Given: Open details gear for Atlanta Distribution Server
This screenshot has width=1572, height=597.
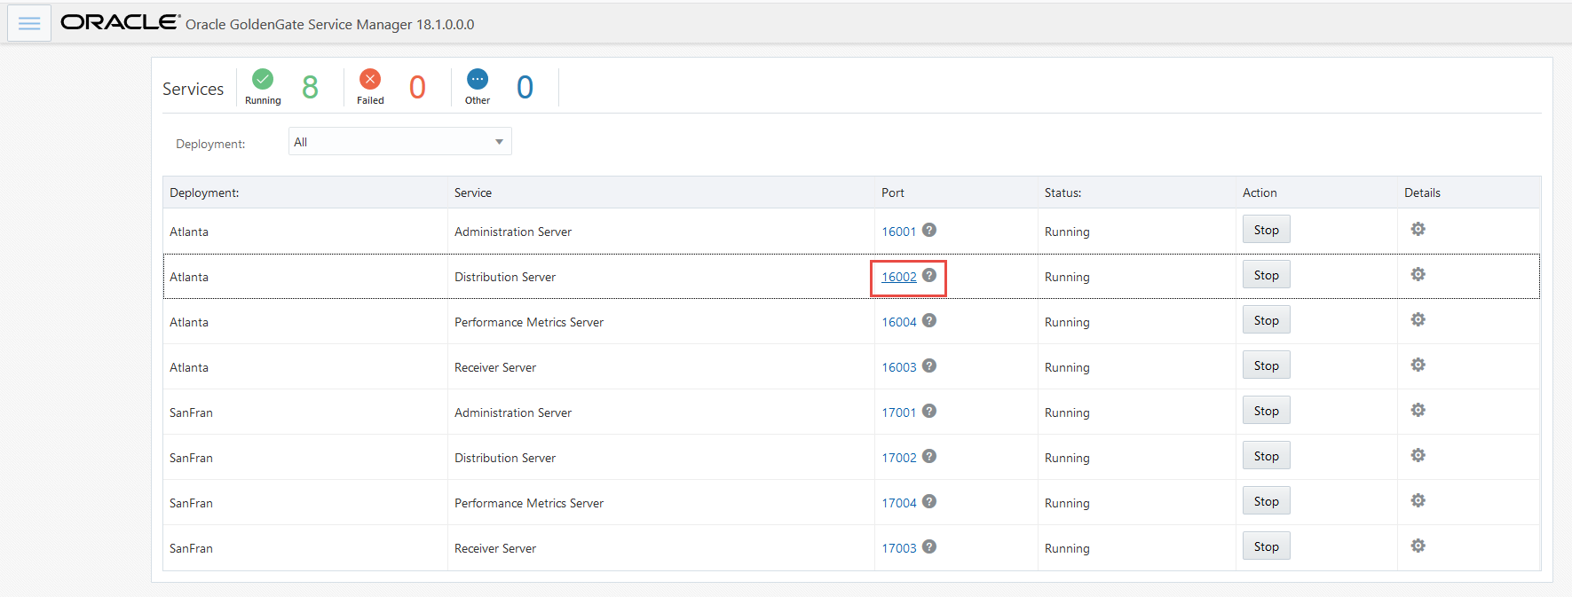Looking at the screenshot, I should pos(1418,274).
